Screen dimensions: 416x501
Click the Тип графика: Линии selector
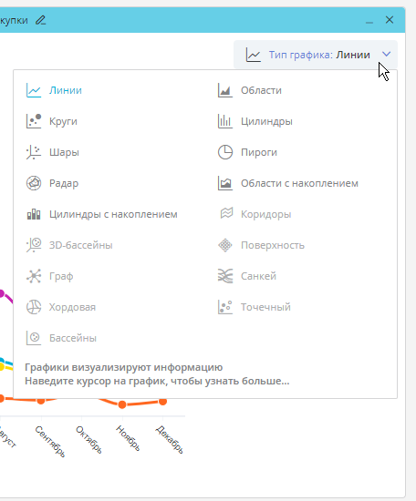click(316, 55)
